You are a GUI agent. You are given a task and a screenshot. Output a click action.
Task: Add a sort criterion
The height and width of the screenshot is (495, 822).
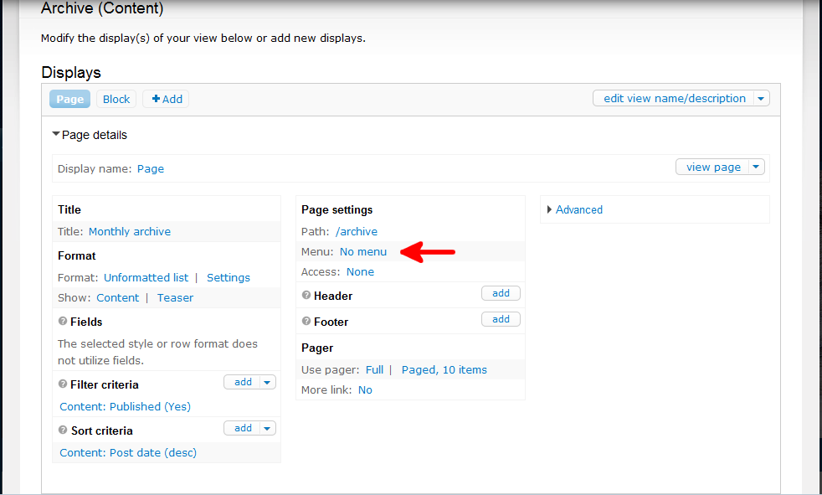(x=243, y=428)
